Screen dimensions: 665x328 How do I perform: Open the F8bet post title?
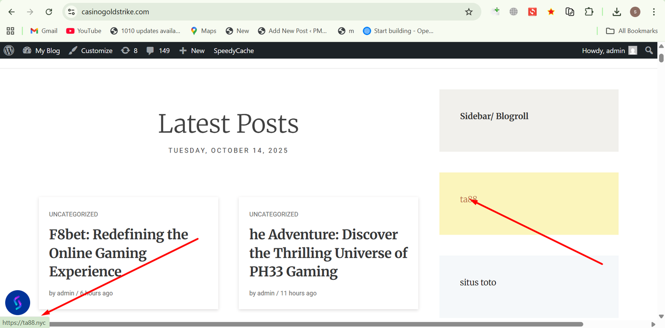(118, 253)
